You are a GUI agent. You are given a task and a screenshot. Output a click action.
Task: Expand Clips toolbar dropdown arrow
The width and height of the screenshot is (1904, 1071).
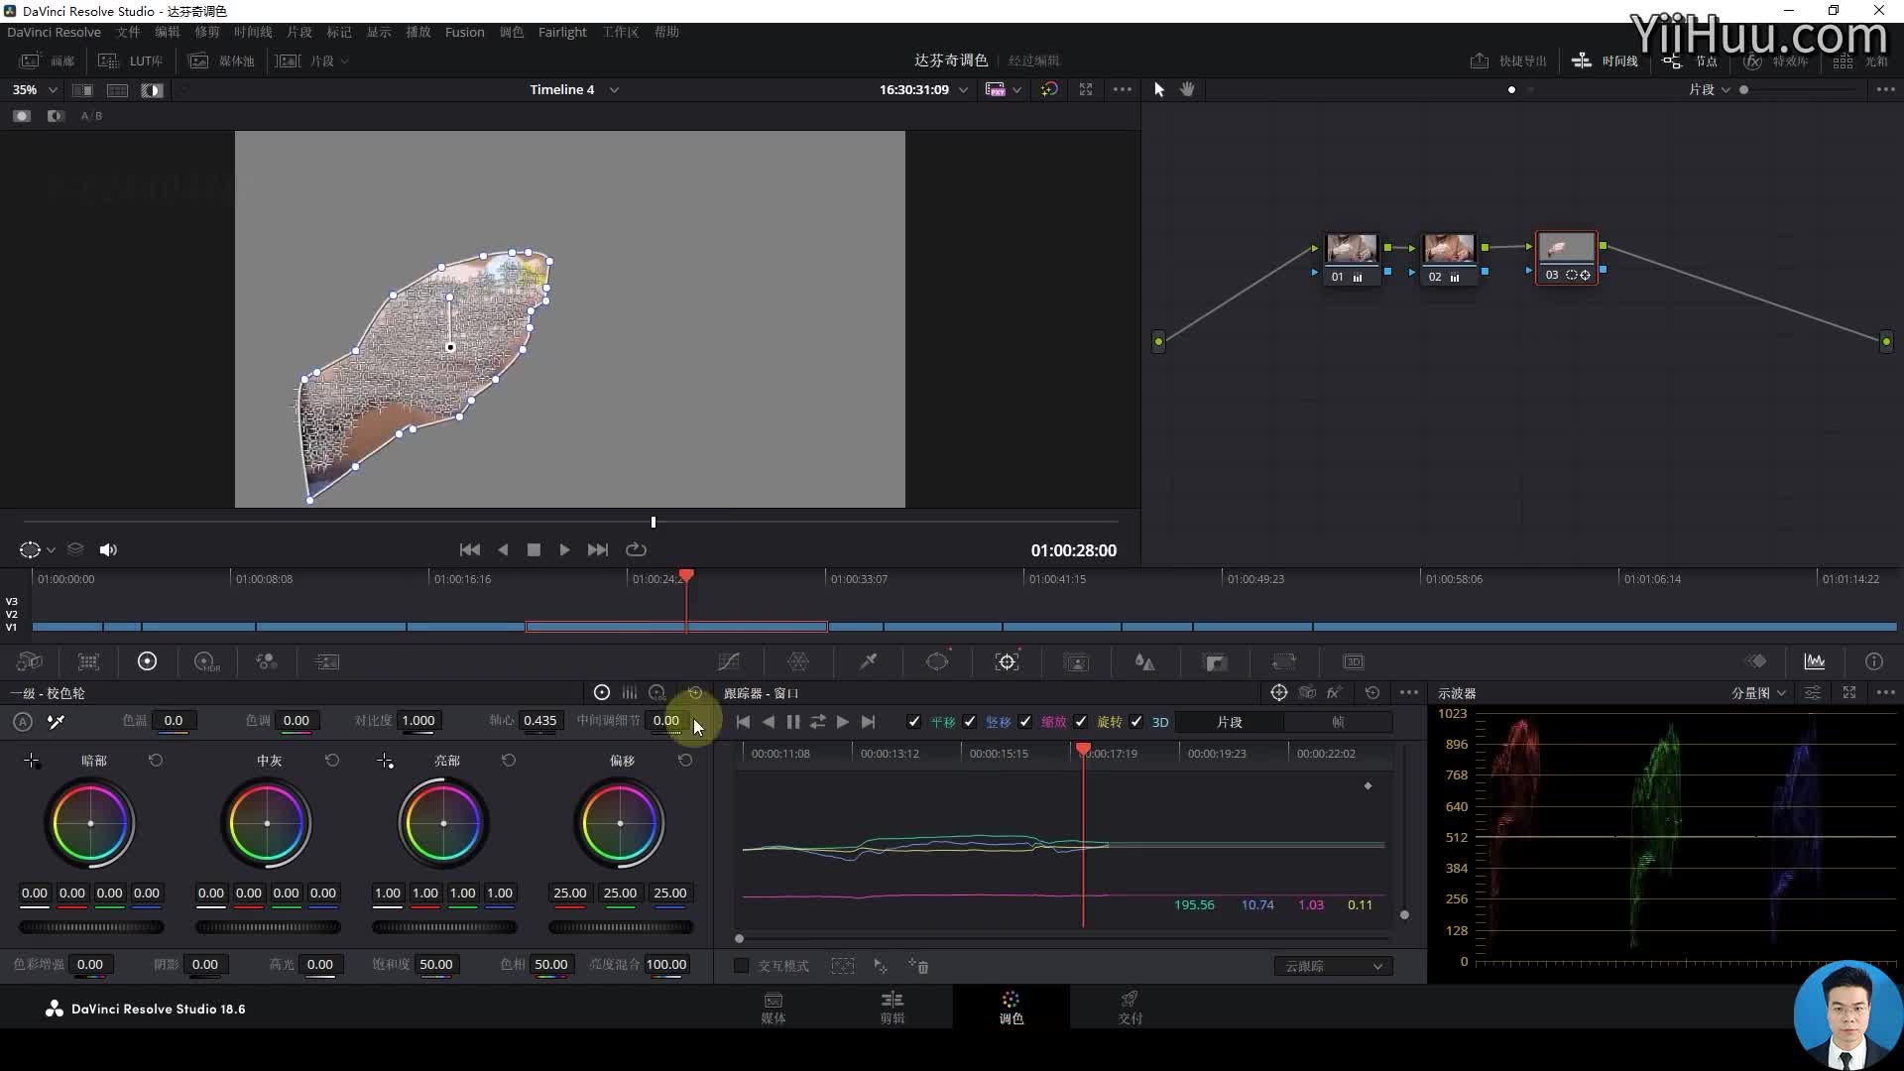(344, 61)
